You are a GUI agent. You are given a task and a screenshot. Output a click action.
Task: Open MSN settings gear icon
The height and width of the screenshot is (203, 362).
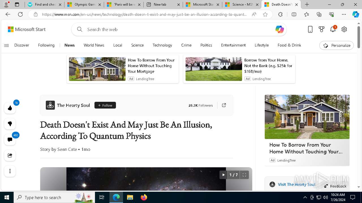344,29
